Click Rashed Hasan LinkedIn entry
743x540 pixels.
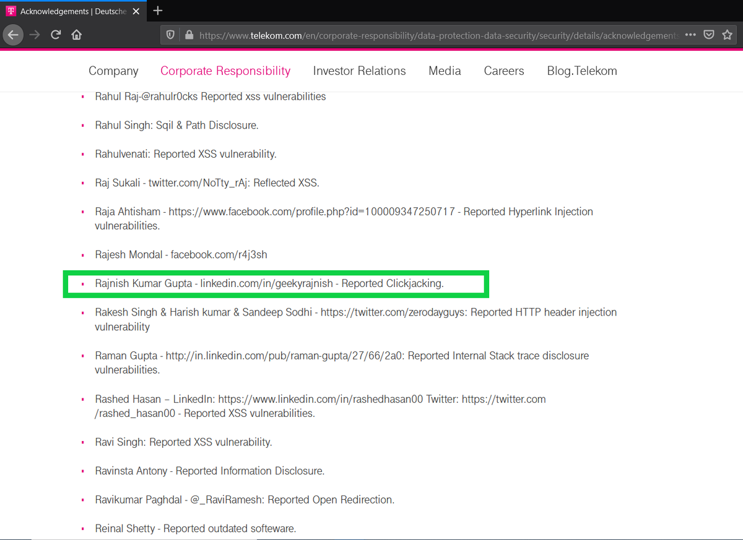[320, 406]
